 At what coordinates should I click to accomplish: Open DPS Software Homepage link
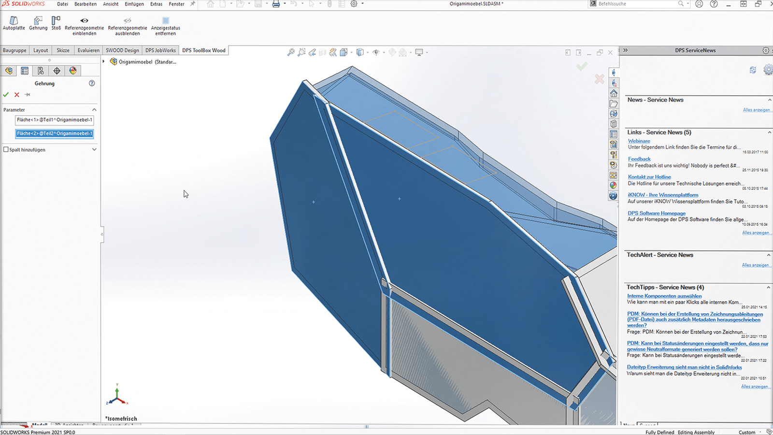[656, 213]
